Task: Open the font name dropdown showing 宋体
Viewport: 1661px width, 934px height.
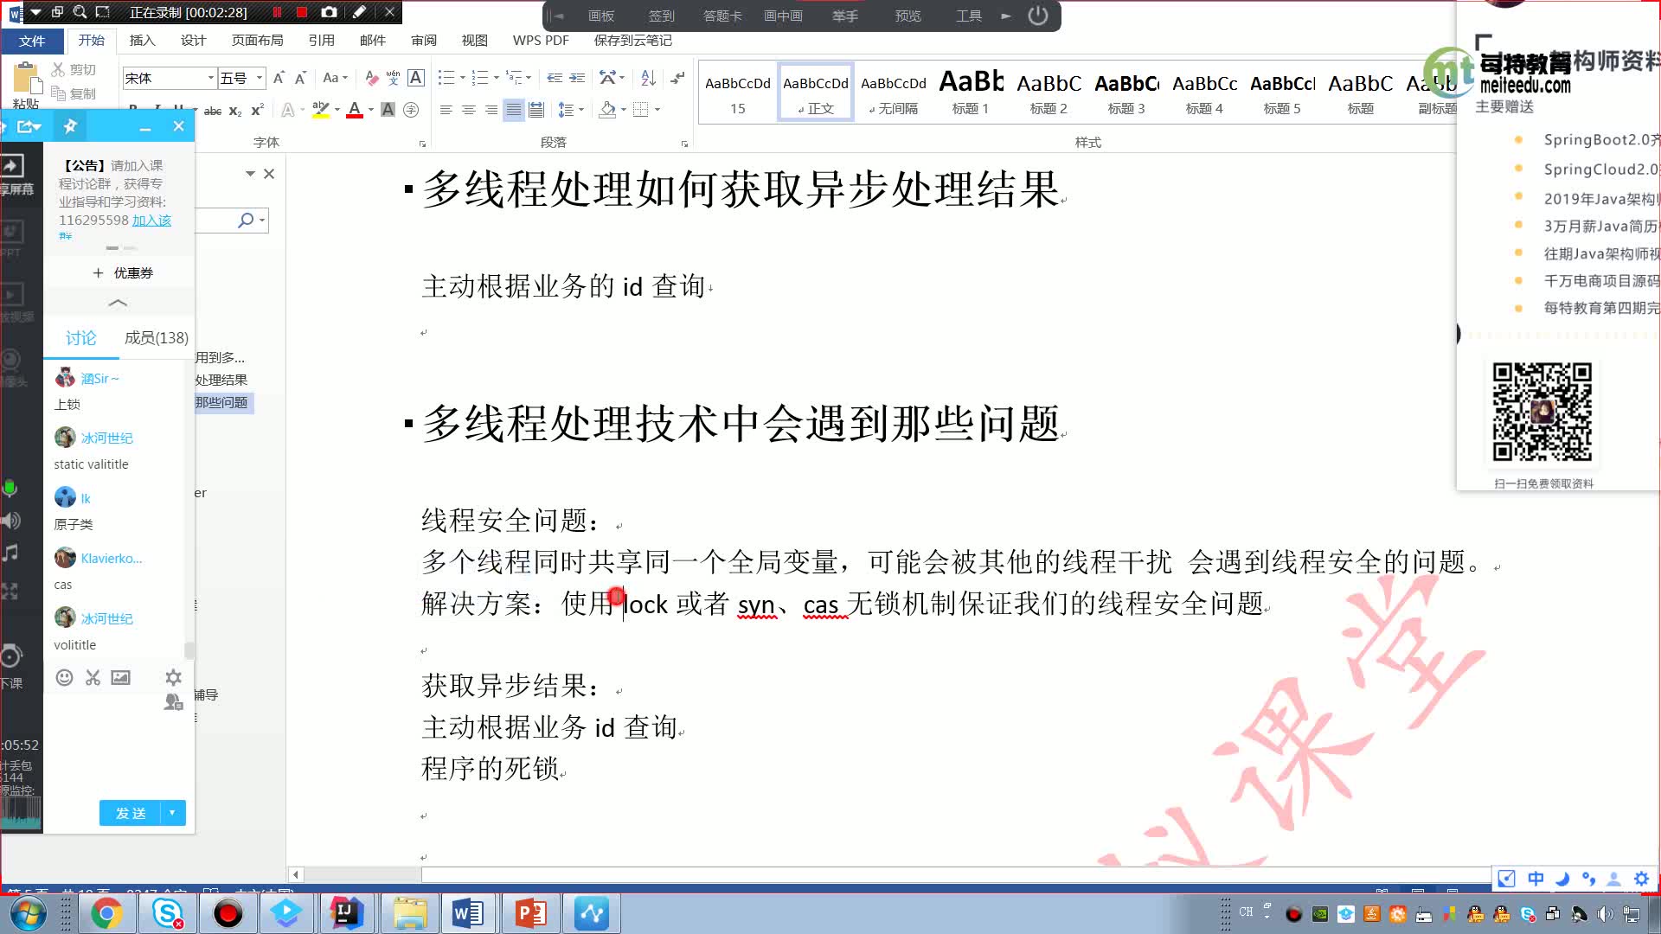Action: coord(210,78)
